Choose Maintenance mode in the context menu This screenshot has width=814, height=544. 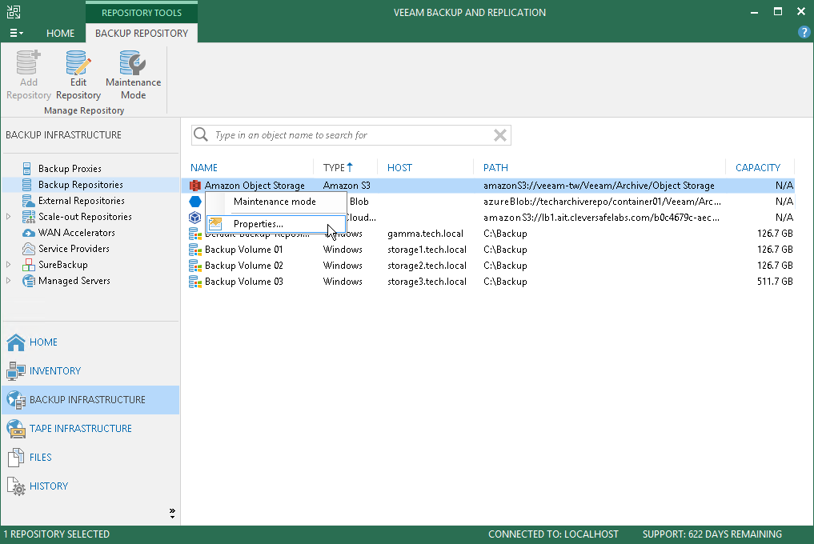pyautogui.click(x=276, y=202)
